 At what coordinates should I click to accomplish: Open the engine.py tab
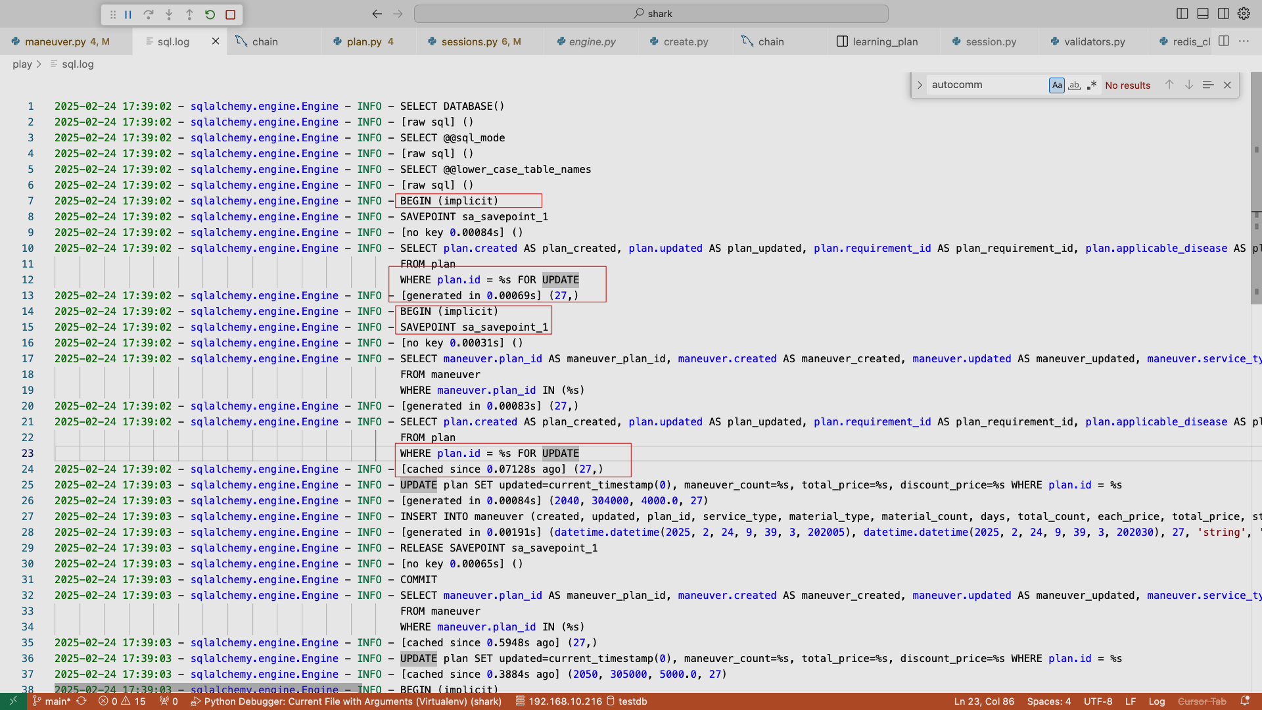[x=592, y=41]
